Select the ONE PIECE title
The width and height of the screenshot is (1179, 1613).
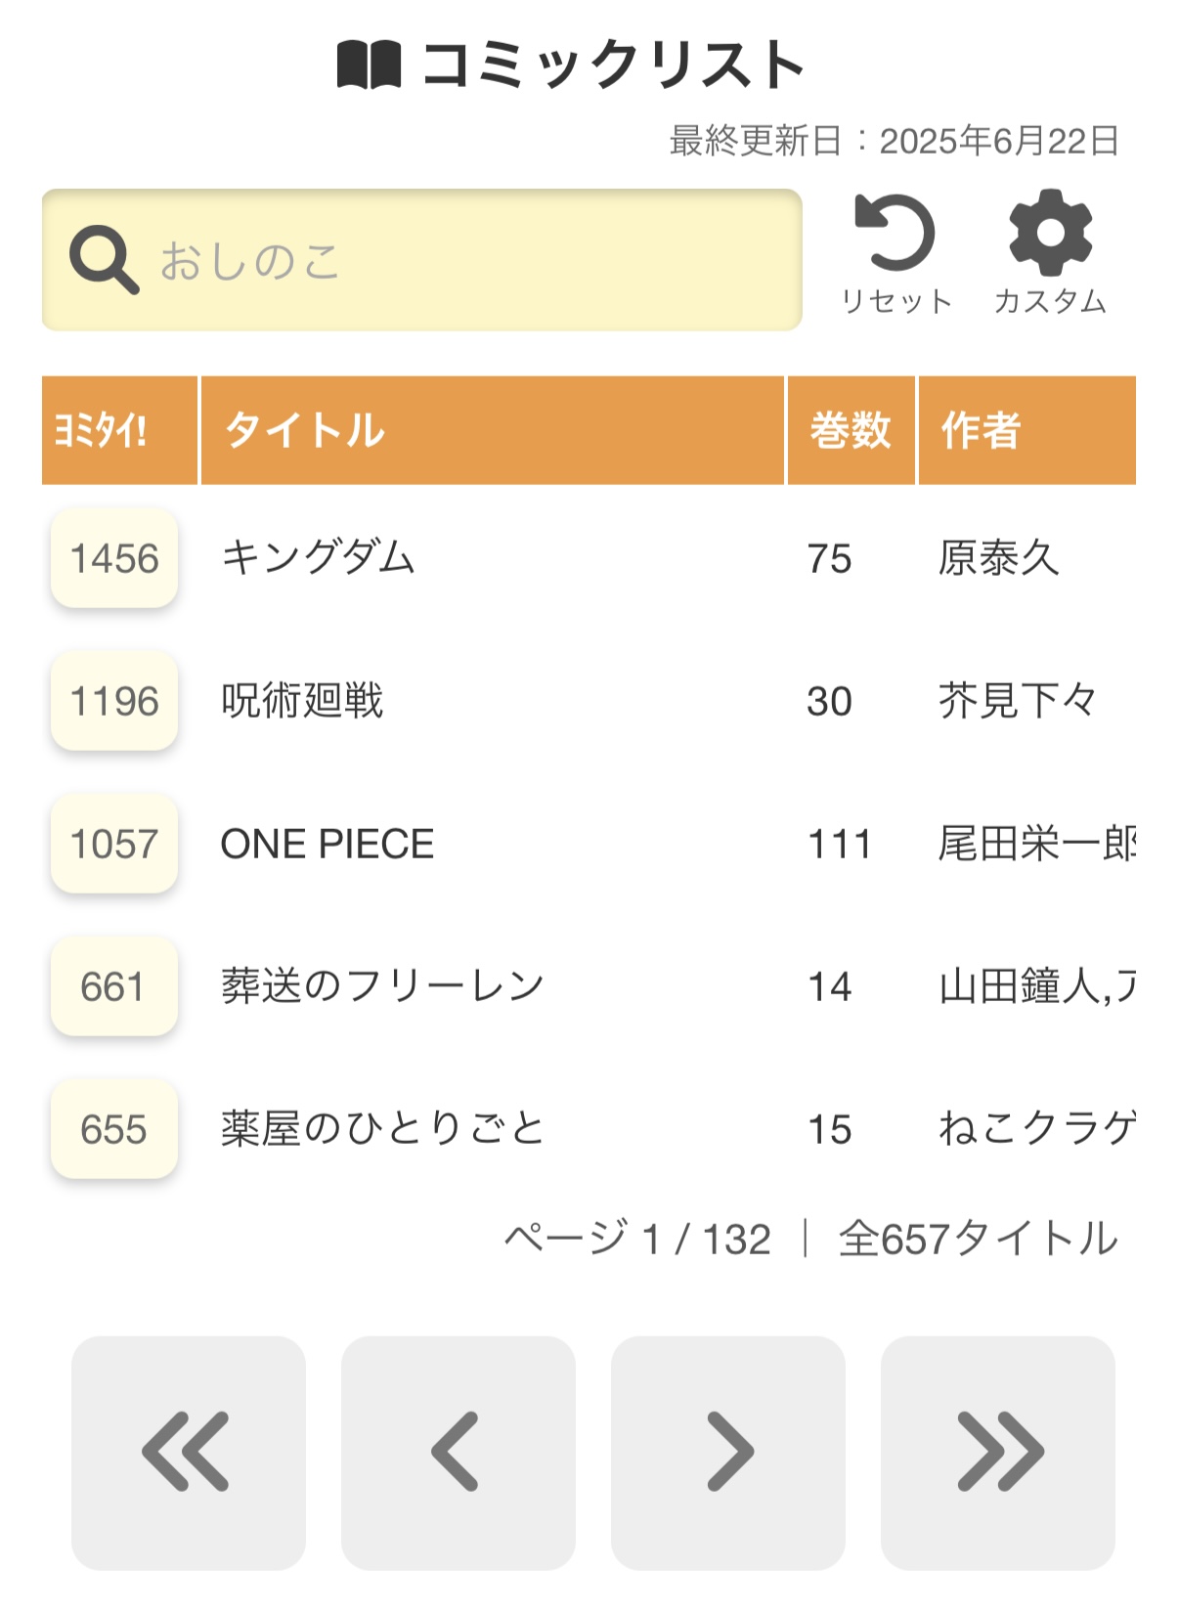click(327, 844)
